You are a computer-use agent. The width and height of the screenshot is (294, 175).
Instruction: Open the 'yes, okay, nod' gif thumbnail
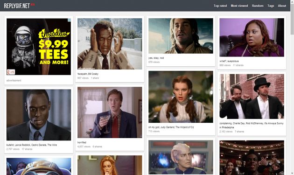point(181,36)
